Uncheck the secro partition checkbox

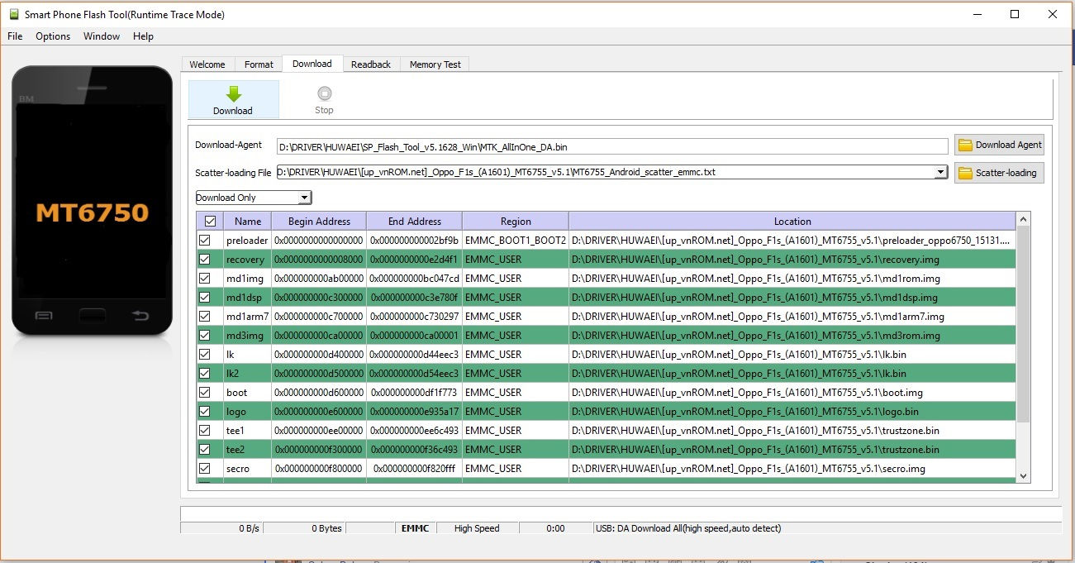click(x=205, y=468)
